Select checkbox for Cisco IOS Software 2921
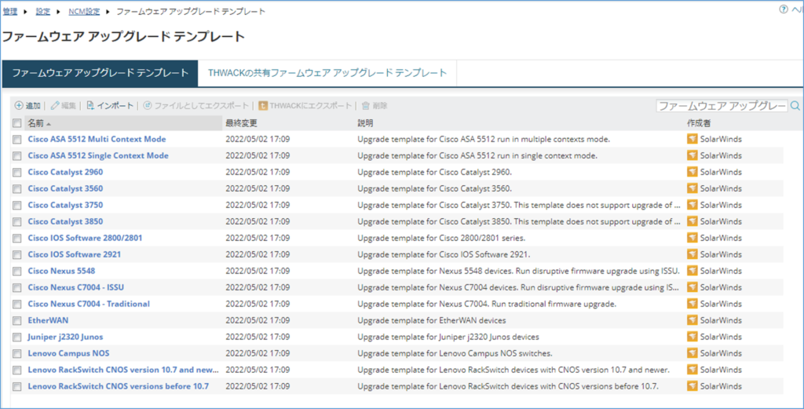Image resolution: width=804 pixels, height=409 pixels. coord(17,254)
